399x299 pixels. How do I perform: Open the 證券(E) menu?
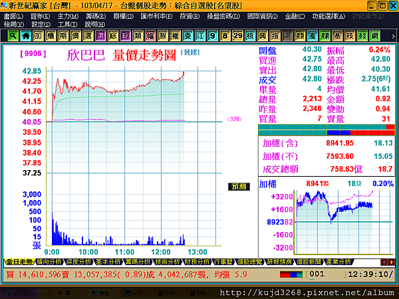click(41, 17)
